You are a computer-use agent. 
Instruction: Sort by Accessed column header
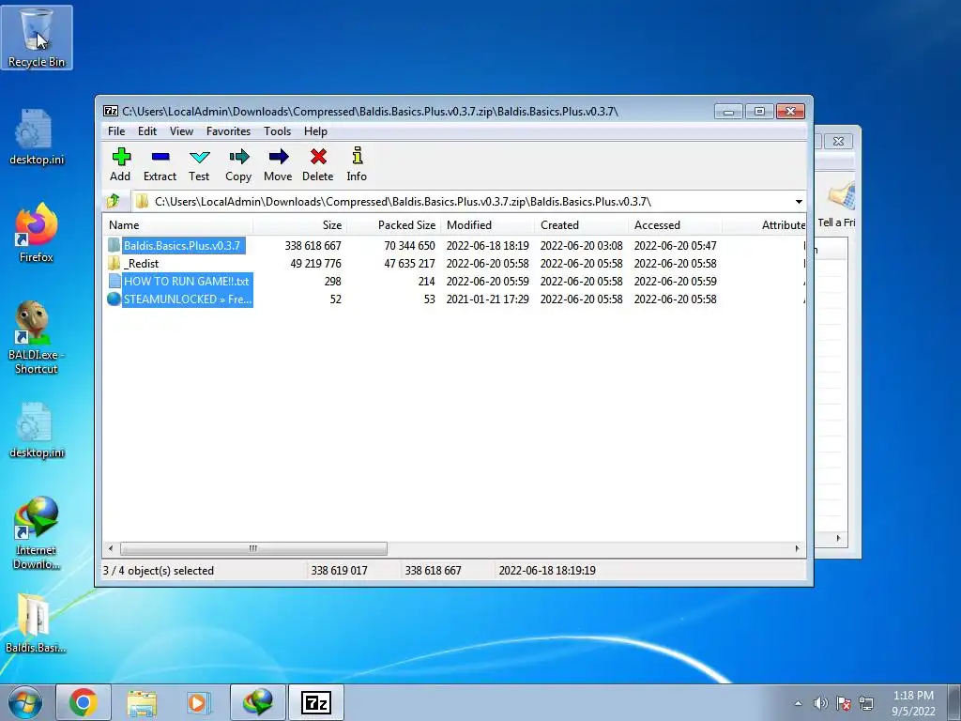[x=675, y=225]
